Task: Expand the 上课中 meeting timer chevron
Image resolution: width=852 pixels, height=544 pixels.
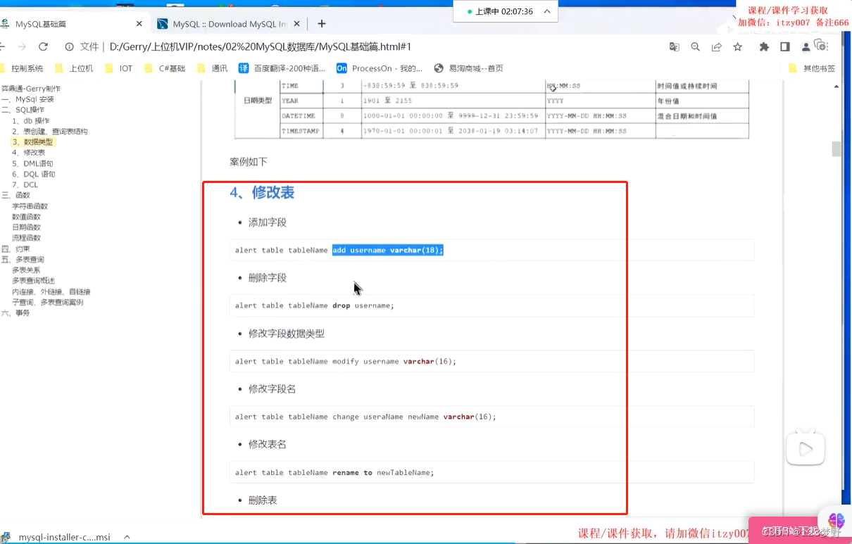Action: click(x=546, y=11)
